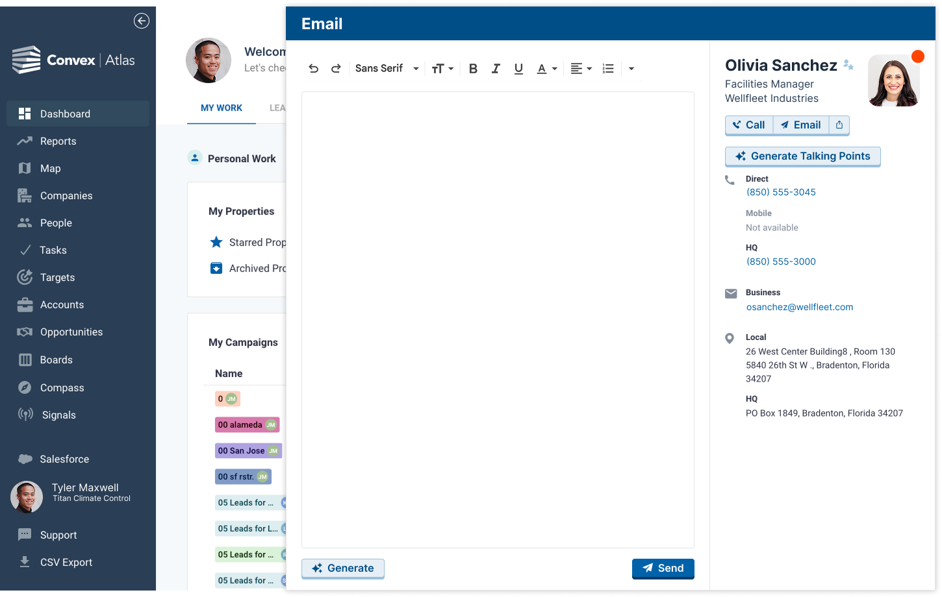Image resolution: width=942 pixels, height=597 pixels.
Task: Send the email
Action: tap(663, 568)
